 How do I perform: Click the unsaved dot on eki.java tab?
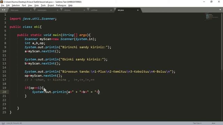coord(138,10)
